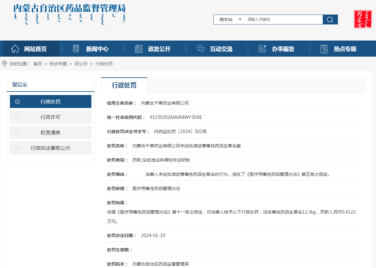This screenshot has width=376, height=268.
Task: Click the keyword search input field
Action: (x=283, y=19)
